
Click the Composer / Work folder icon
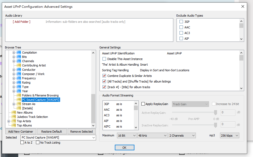19,74
